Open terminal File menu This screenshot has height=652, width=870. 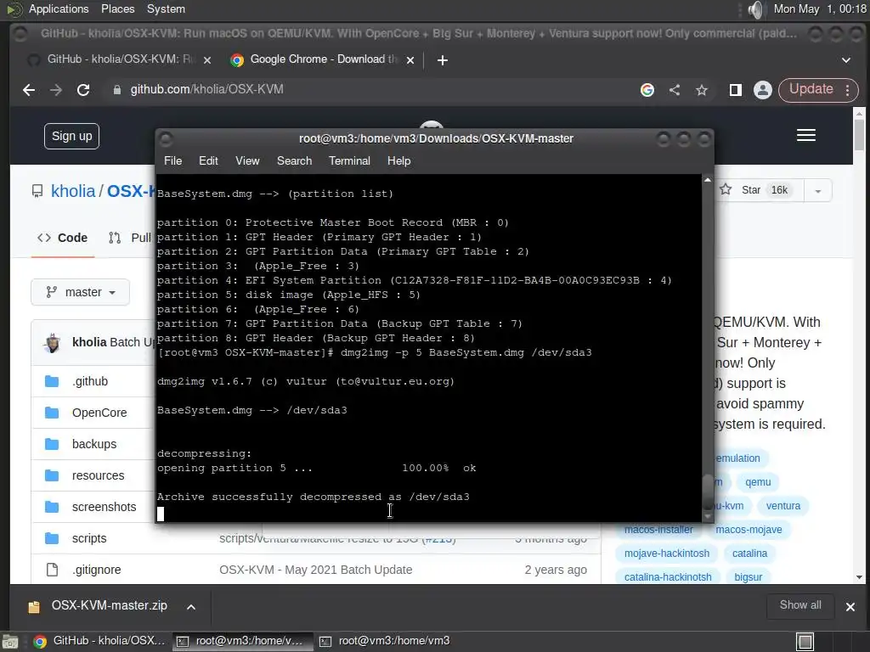172,160
